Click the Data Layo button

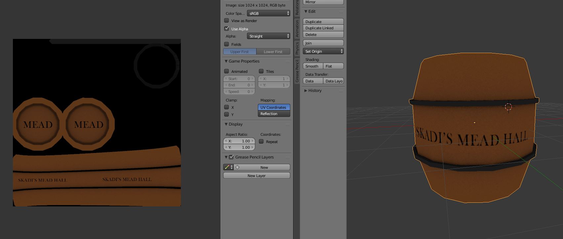click(x=333, y=81)
